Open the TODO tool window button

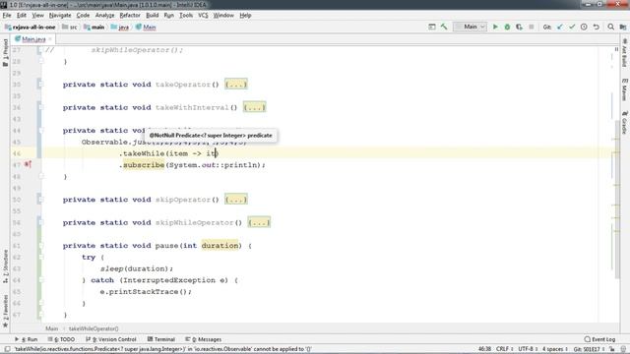click(61, 339)
